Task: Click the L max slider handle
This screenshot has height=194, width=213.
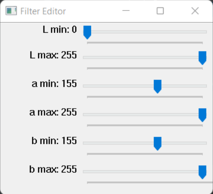Action: (202, 58)
